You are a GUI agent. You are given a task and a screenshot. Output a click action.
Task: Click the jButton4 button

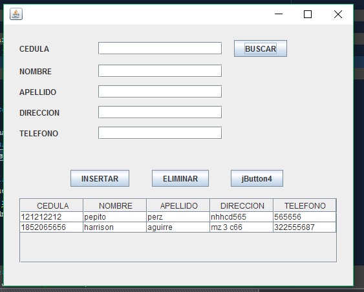pos(257,178)
